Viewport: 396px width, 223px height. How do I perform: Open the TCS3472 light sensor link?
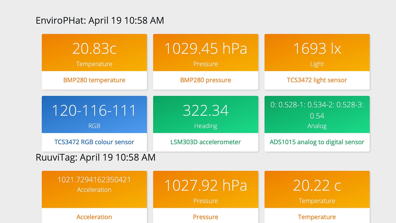(x=317, y=80)
